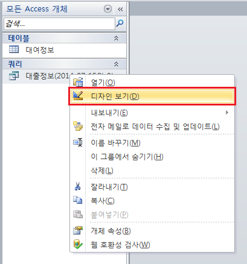Click the search magnifier icon
This screenshot has width=247, height=264.
tap(120, 24)
